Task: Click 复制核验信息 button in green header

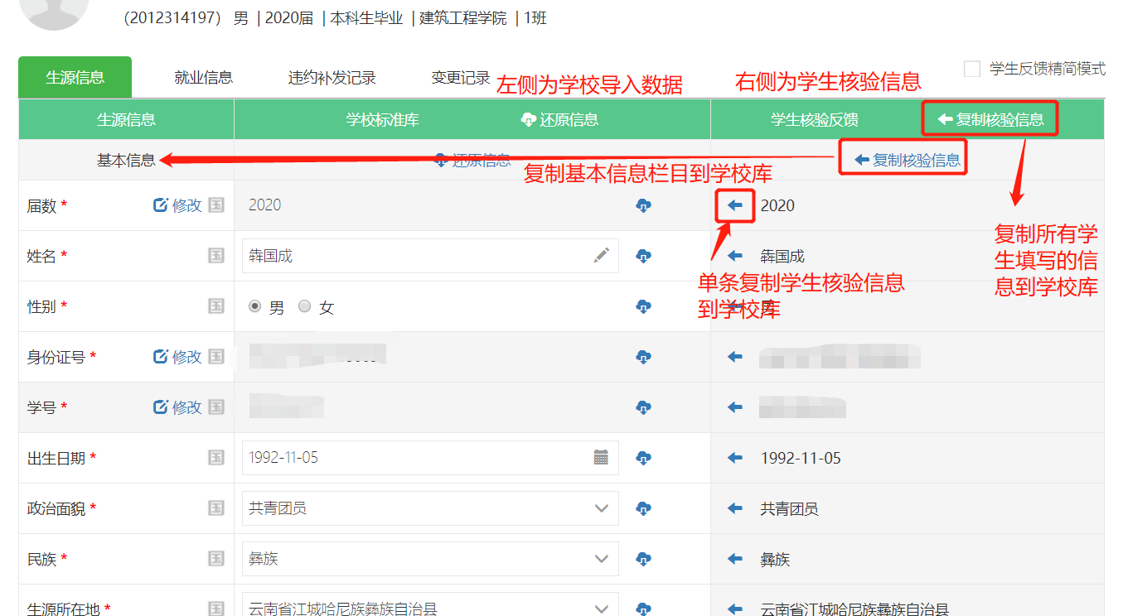Action: (x=990, y=119)
